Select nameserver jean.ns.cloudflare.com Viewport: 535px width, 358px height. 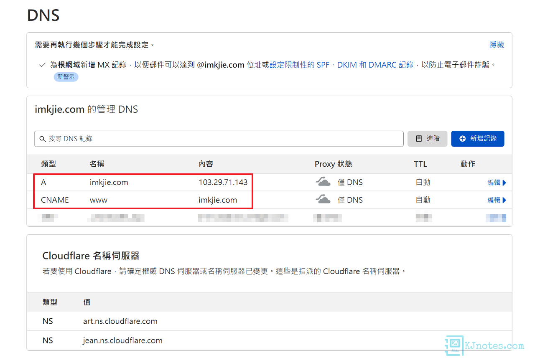click(123, 340)
